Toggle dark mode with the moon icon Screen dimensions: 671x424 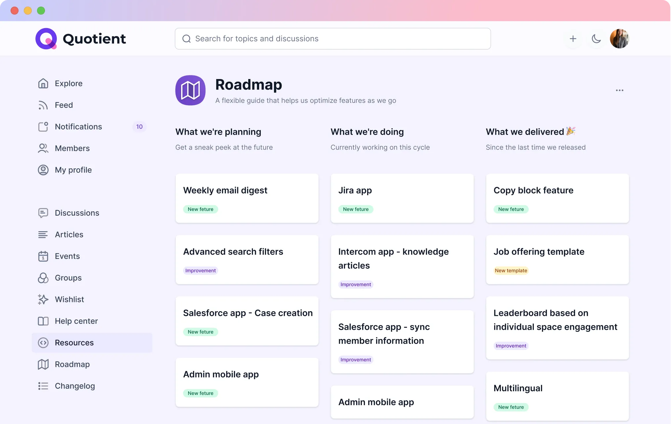tap(596, 39)
